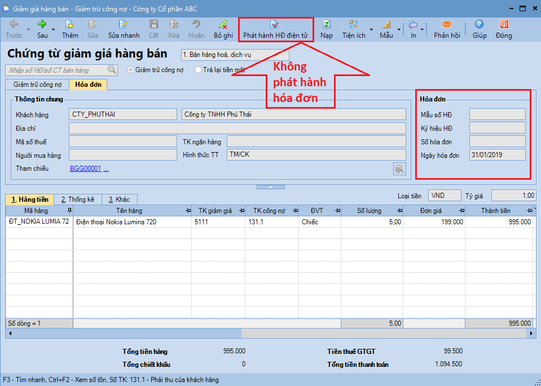This screenshot has height=386, width=541.
Task: Expand the Tiện ích dropdown arrow
Action: click(371, 29)
